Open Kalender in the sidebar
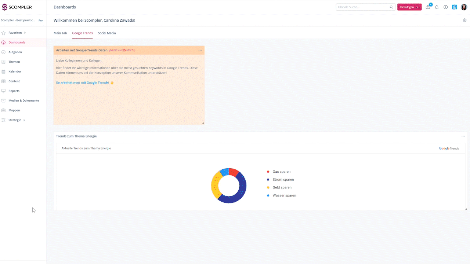 coord(15,71)
